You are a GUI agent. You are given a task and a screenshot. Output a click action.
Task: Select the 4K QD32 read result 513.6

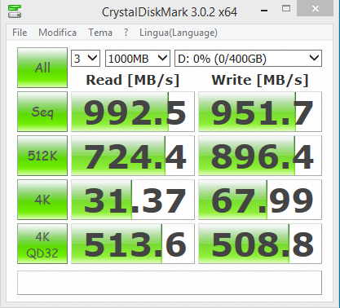click(133, 244)
